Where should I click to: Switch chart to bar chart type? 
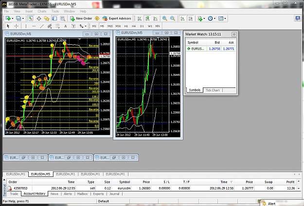click(140, 18)
